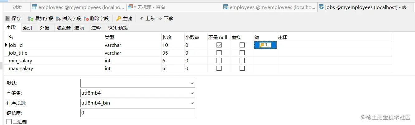The width and height of the screenshot is (415, 125).
Task: Tick the Binary (二进制) checkbox
Action: click(x=9, y=122)
